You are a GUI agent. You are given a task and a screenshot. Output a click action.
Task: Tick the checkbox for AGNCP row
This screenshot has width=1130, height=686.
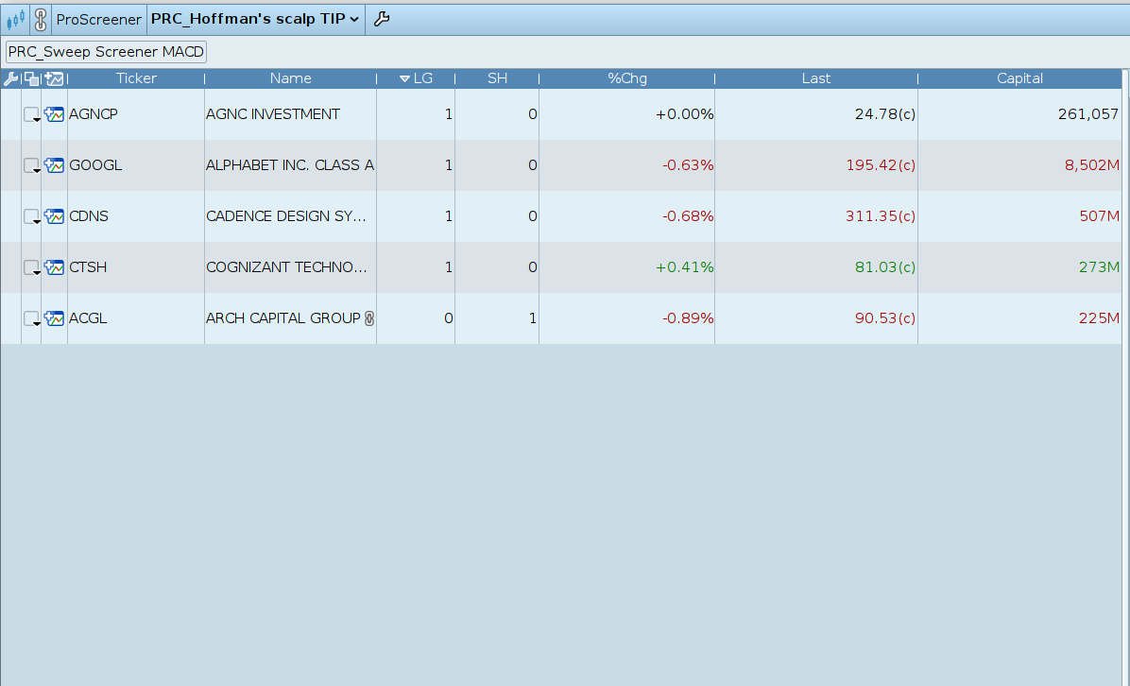point(30,113)
